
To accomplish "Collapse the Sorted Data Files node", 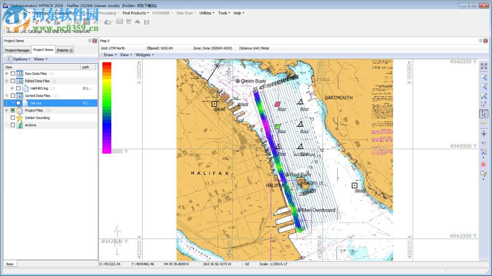I will pos(6,96).
